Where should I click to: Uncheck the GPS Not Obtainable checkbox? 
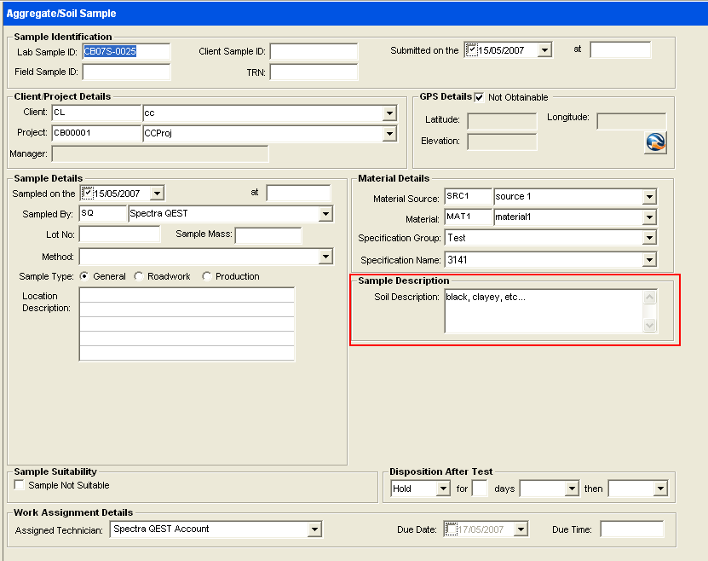coord(479,97)
